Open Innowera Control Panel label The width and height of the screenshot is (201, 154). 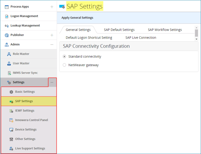pos(32,120)
